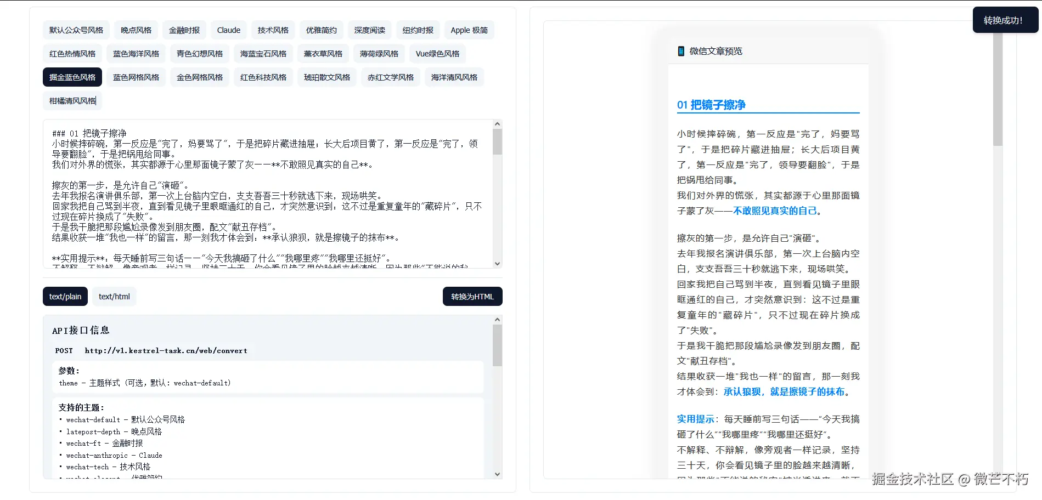Apply the Vue绿色风格 theme
Viewport: 1042px width, 500px height.
tap(438, 54)
